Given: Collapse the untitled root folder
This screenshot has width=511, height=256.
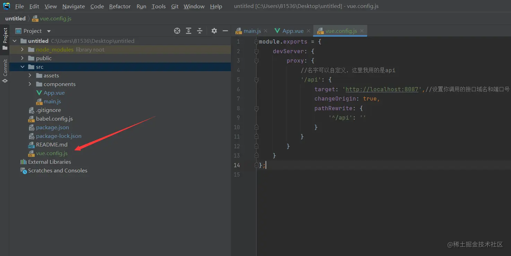Looking at the screenshot, I should tap(15, 41).
